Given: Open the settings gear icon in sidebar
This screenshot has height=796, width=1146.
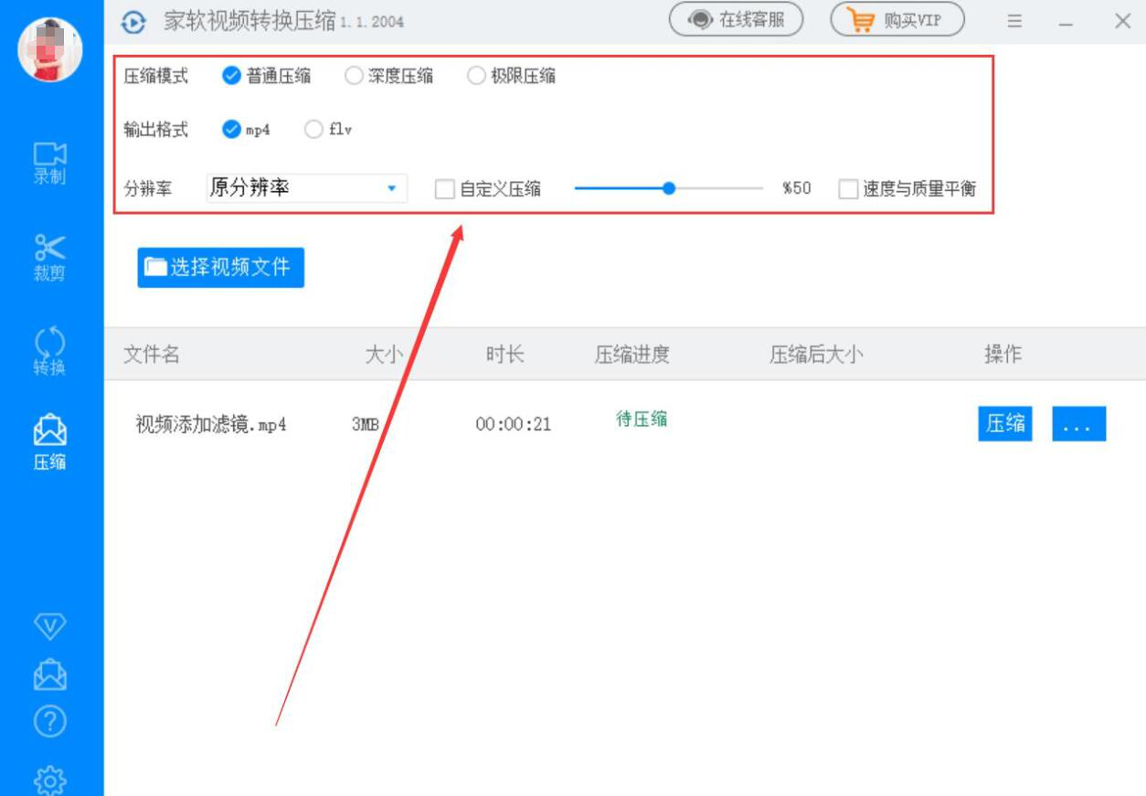Looking at the screenshot, I should pos(50,779).
